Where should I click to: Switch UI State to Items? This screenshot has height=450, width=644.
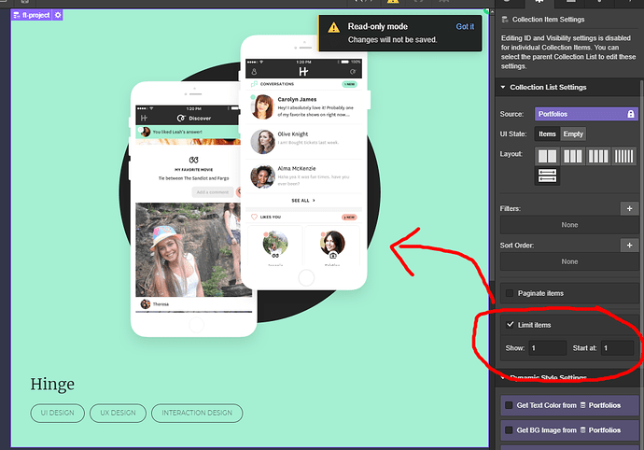click(x=547, y=134)
